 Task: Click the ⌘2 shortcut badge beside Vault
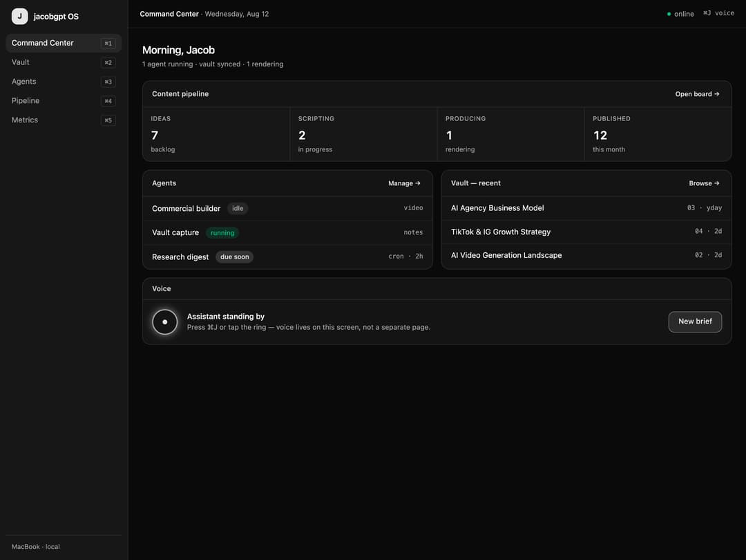(108, 62)
